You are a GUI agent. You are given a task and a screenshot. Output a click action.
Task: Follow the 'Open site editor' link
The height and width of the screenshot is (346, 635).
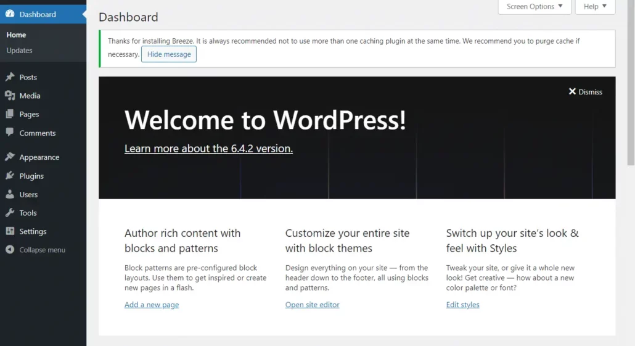[312, 305]
